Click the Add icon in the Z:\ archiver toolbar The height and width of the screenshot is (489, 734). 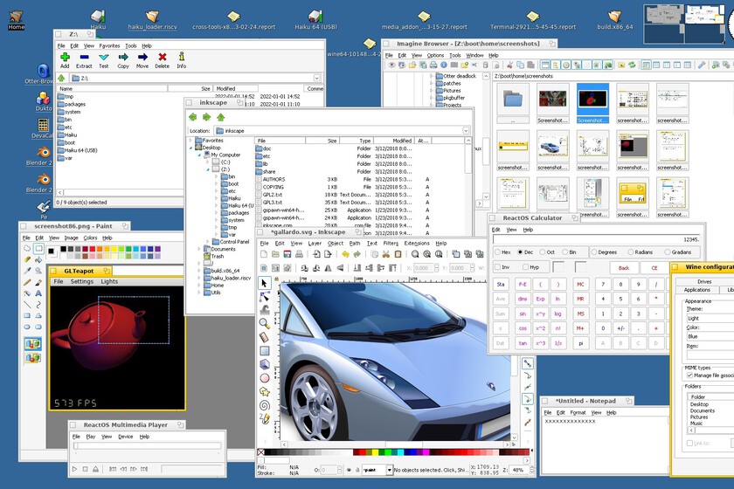(x=65, y=57)
